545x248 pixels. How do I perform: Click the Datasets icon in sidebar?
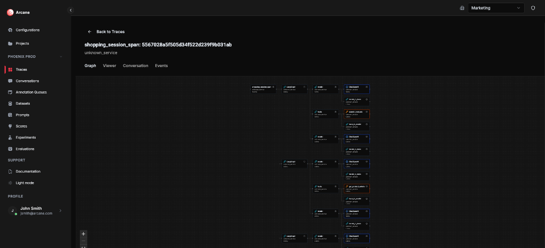(x=11, y=104)
